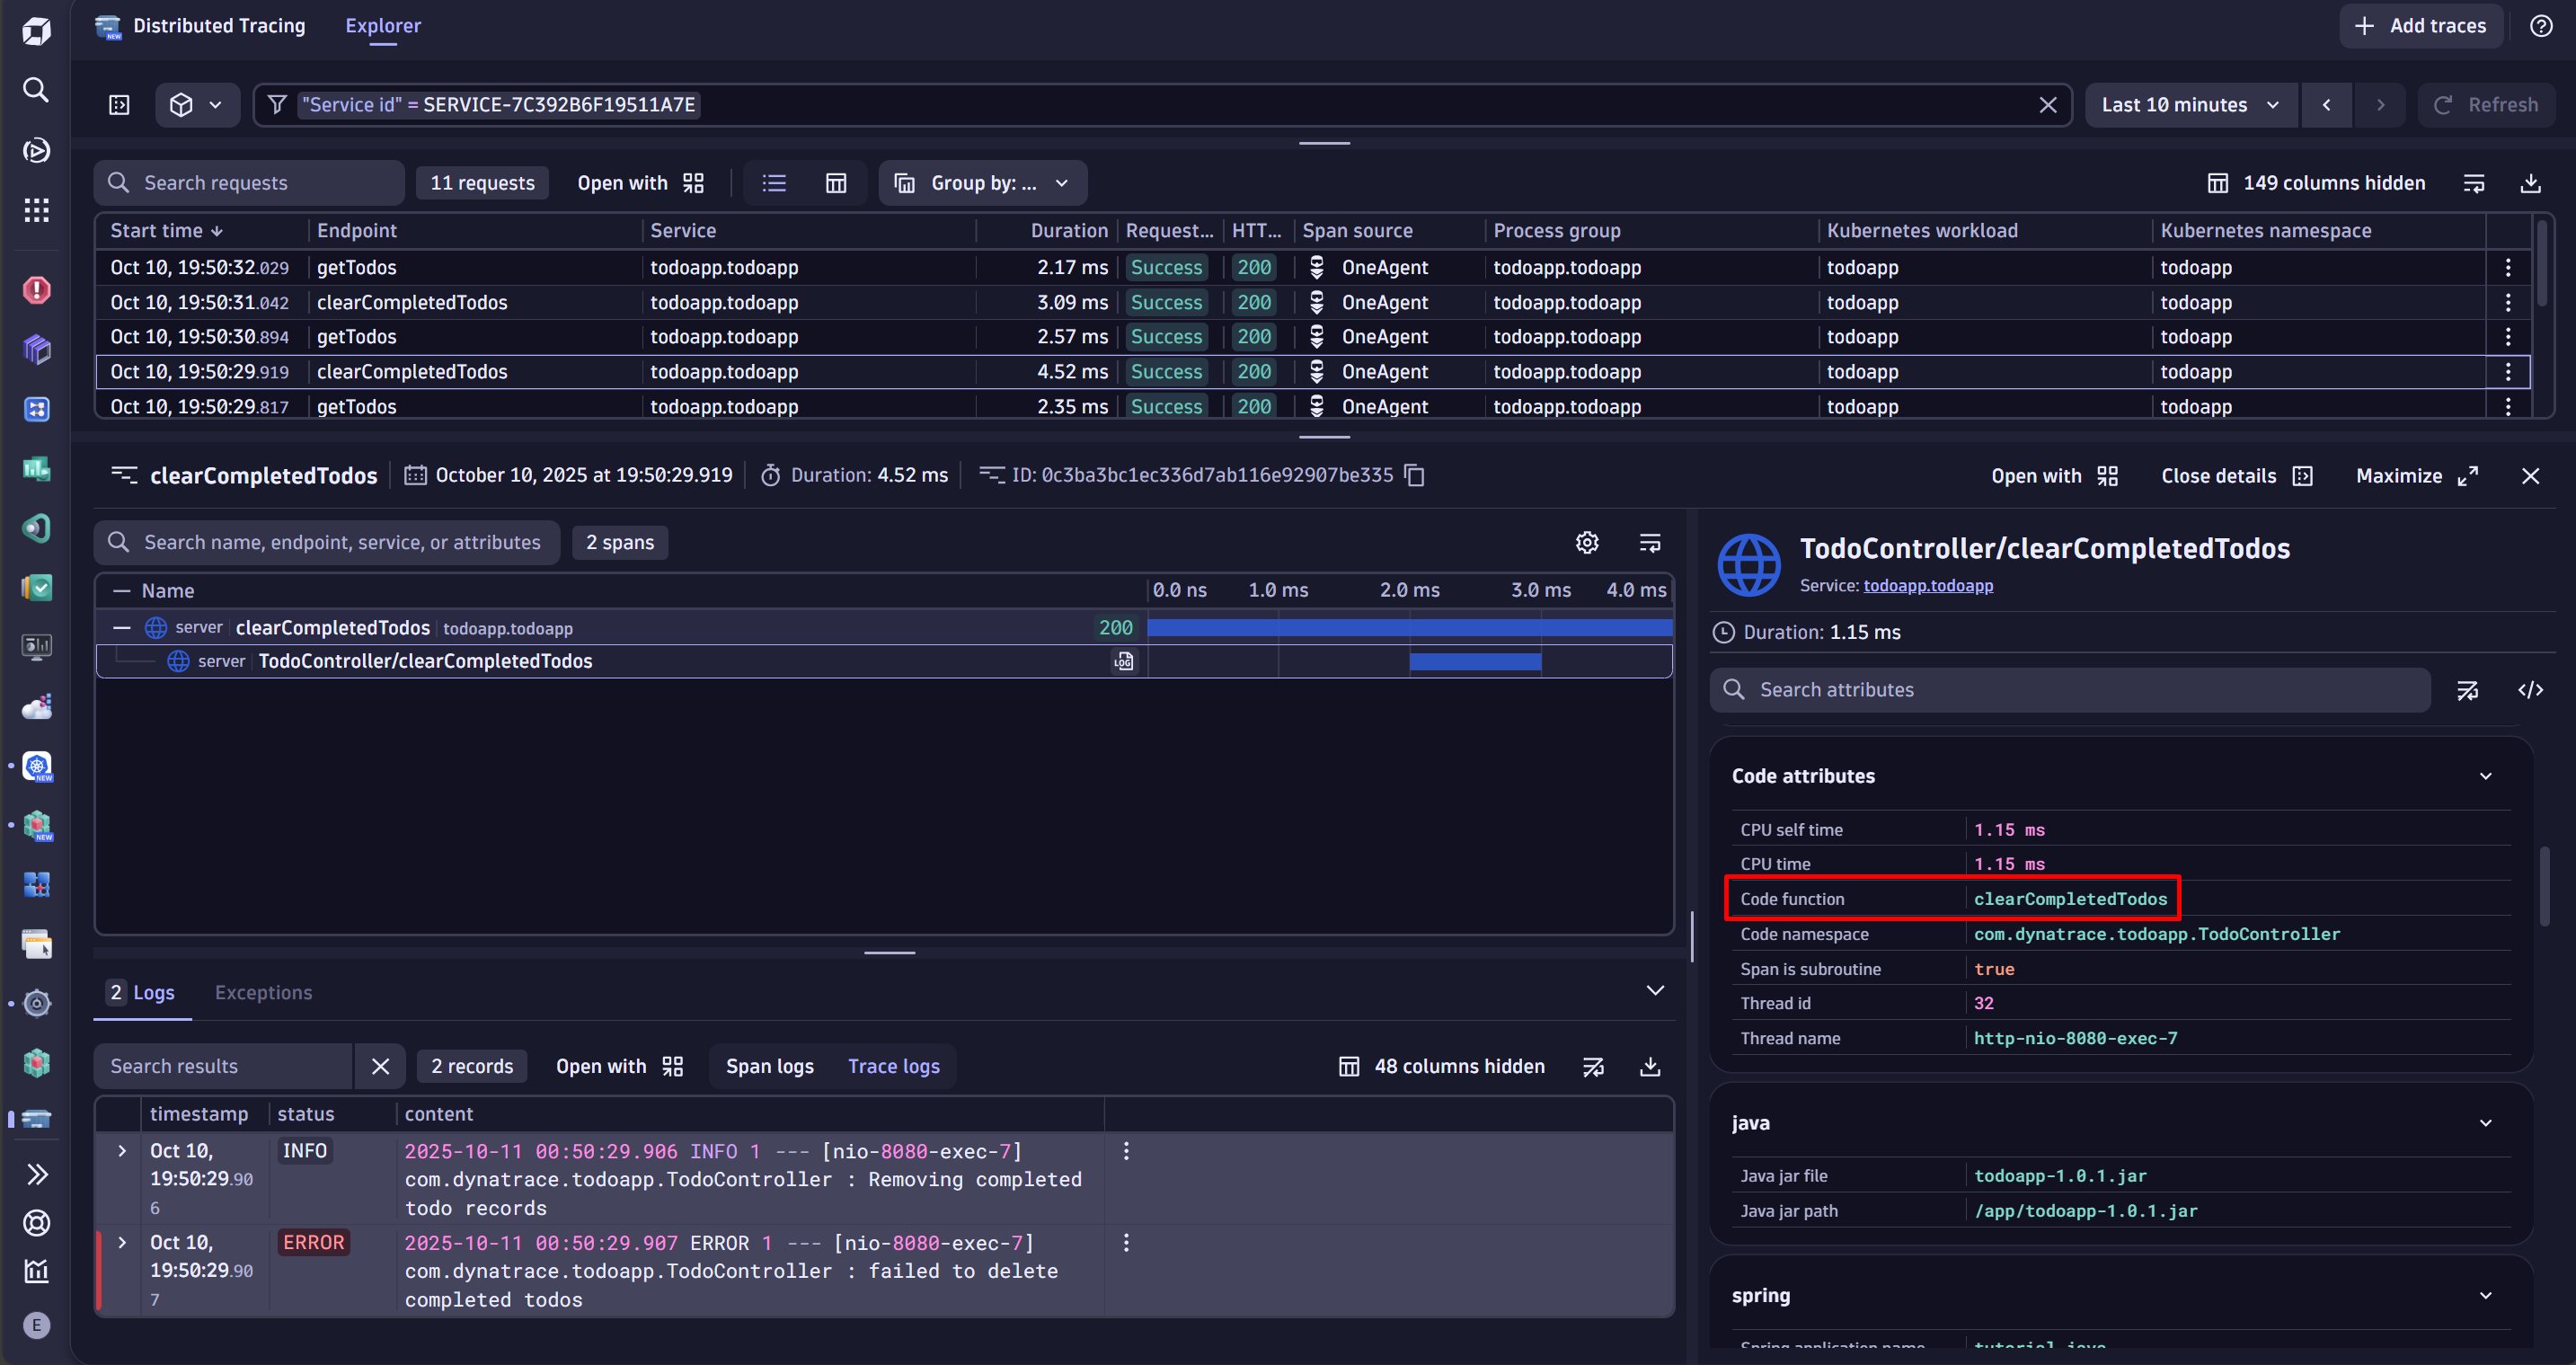Expand the ERROR log record row
The height and width of the screenshot is (1365, 2576).
pos(122,1242)
